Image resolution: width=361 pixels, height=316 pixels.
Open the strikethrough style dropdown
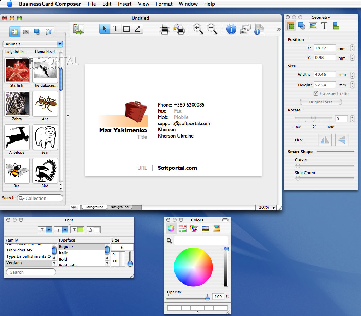65,230
